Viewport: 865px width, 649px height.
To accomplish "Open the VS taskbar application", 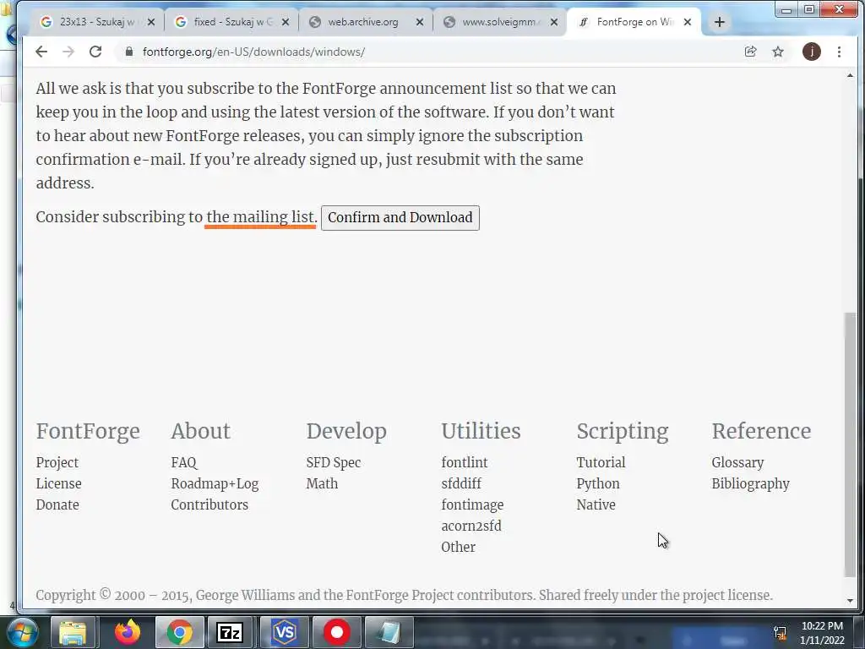I will coord(284,632).
